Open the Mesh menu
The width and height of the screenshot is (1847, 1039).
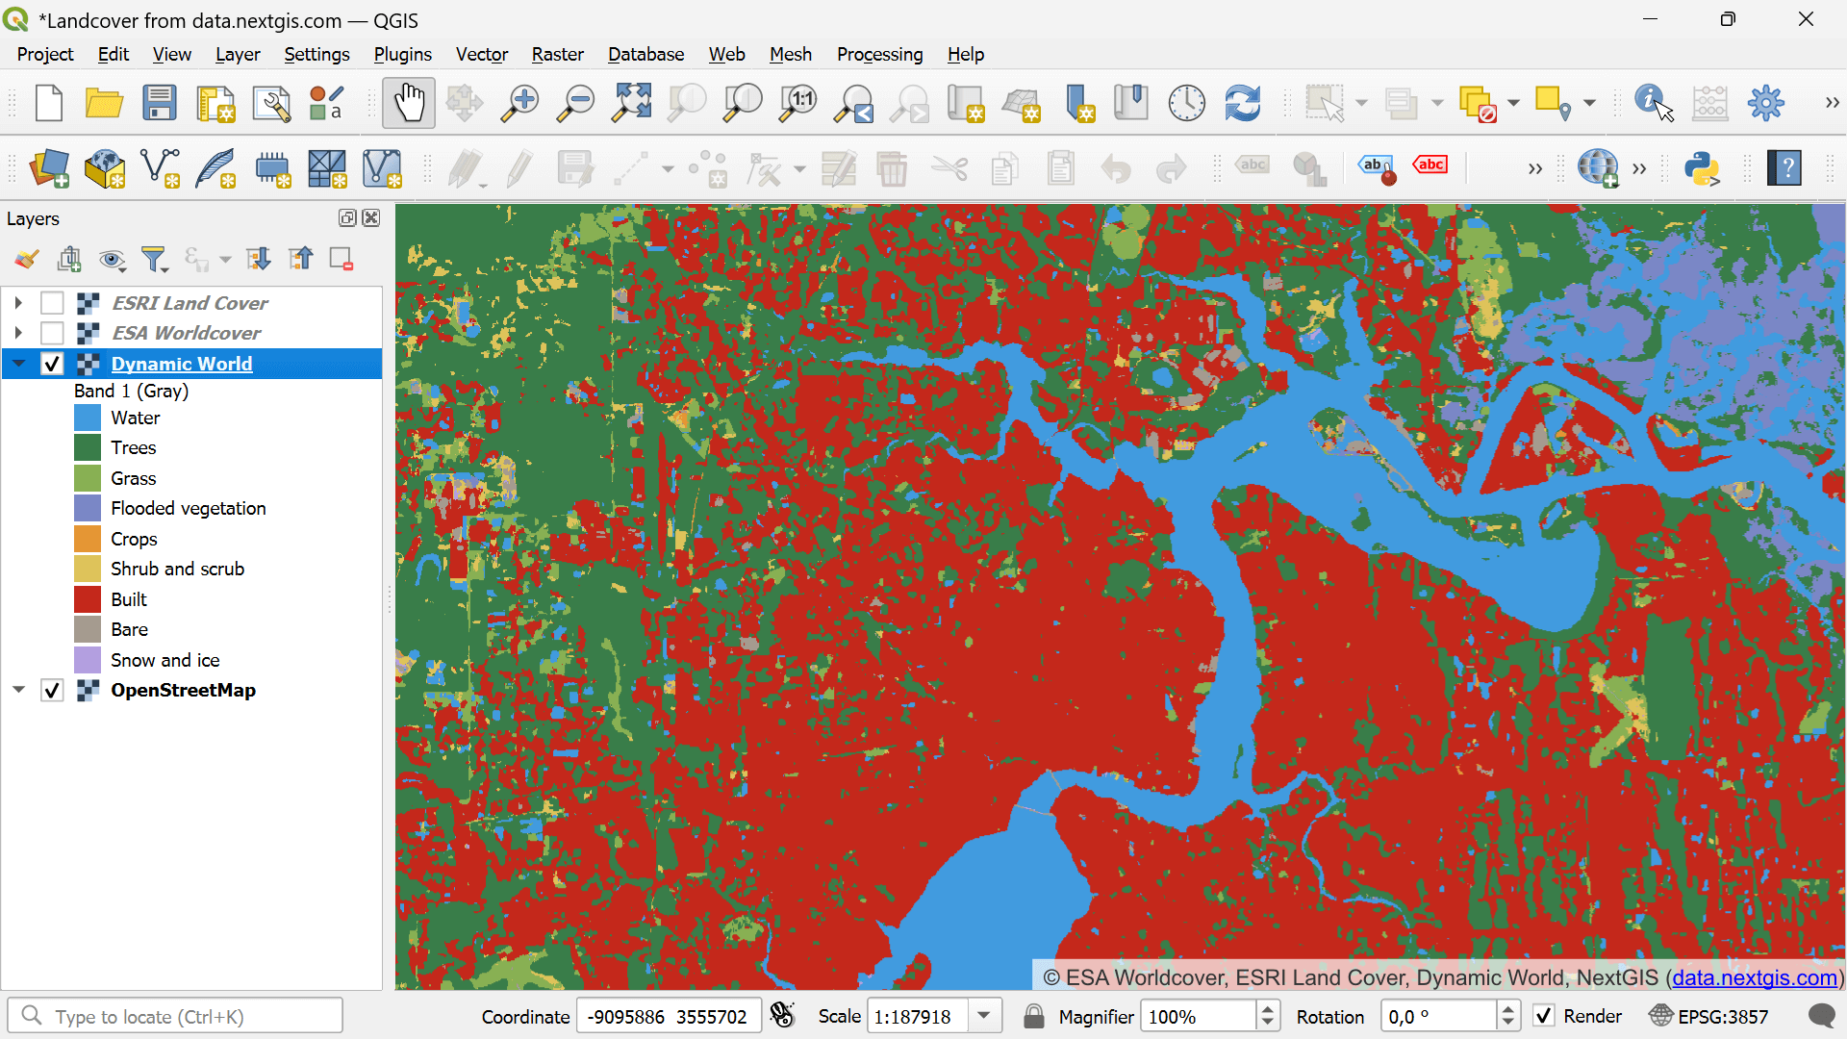[x=791, y=55]
